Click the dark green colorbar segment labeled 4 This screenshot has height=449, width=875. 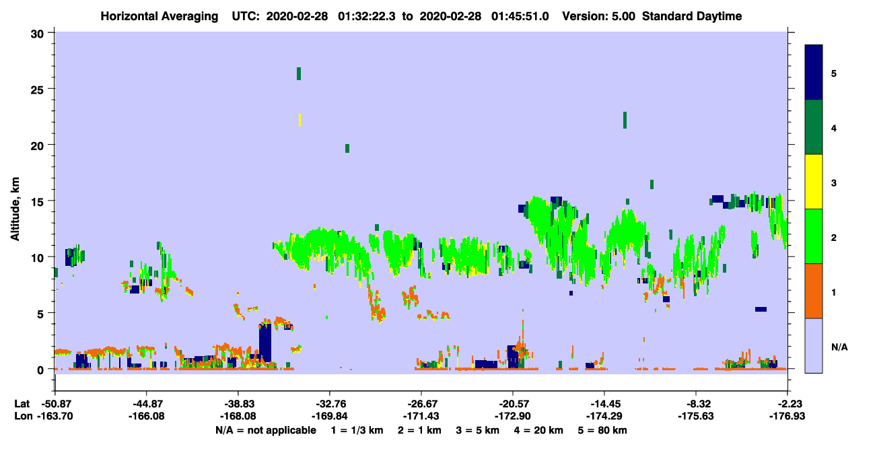click(814, 127)
